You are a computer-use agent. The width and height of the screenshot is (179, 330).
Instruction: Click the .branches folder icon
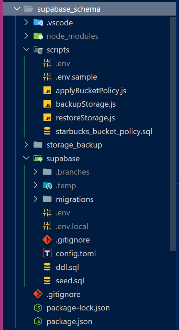[47, 172]
